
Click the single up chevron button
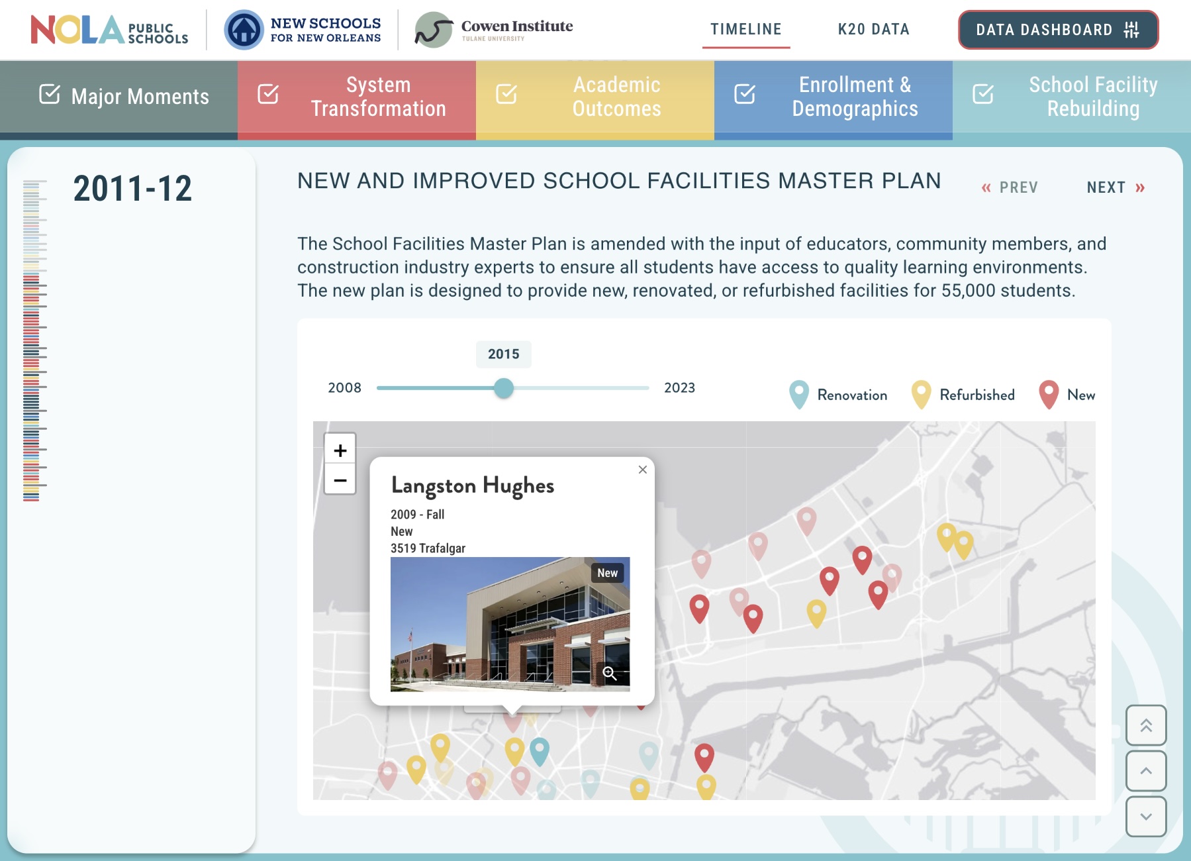coord(1146,771)
